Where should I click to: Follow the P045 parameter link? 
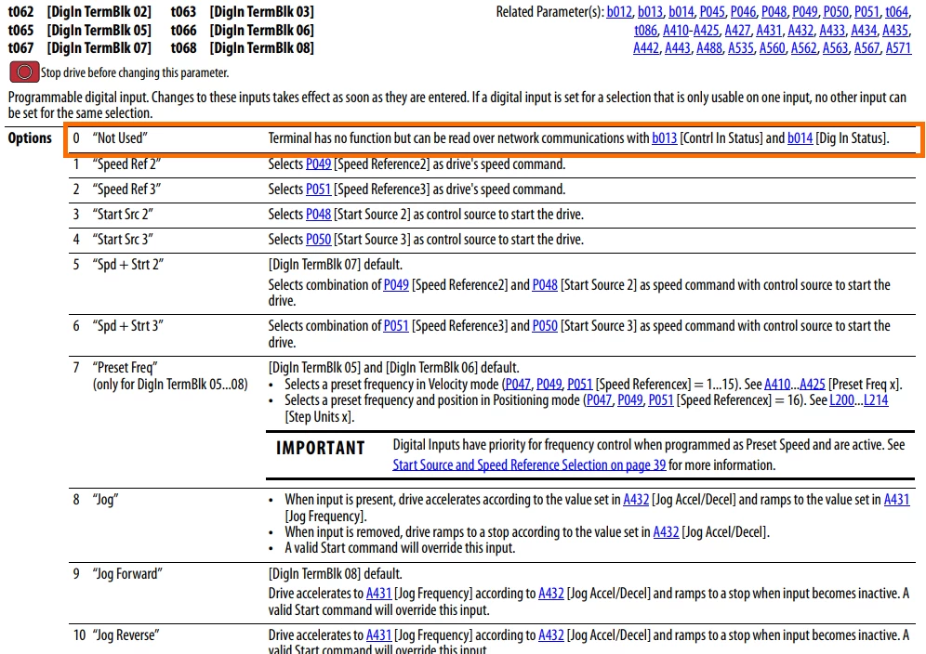coord(712,12)
